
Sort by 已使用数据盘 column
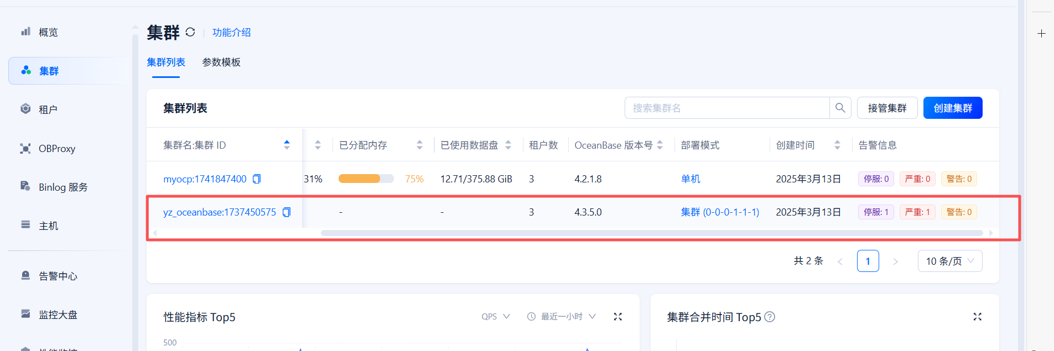(508, 145)
